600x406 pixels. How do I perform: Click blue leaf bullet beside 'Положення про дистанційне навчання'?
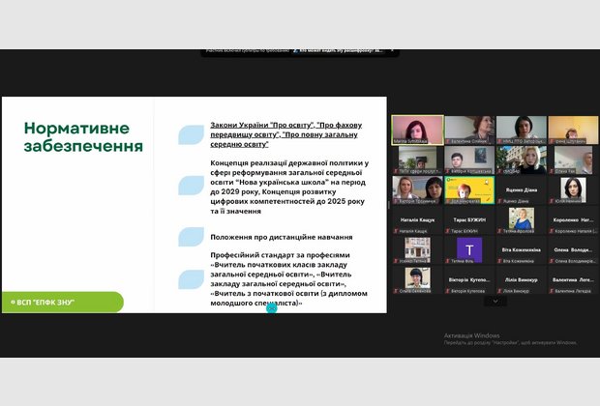(191, 237)
